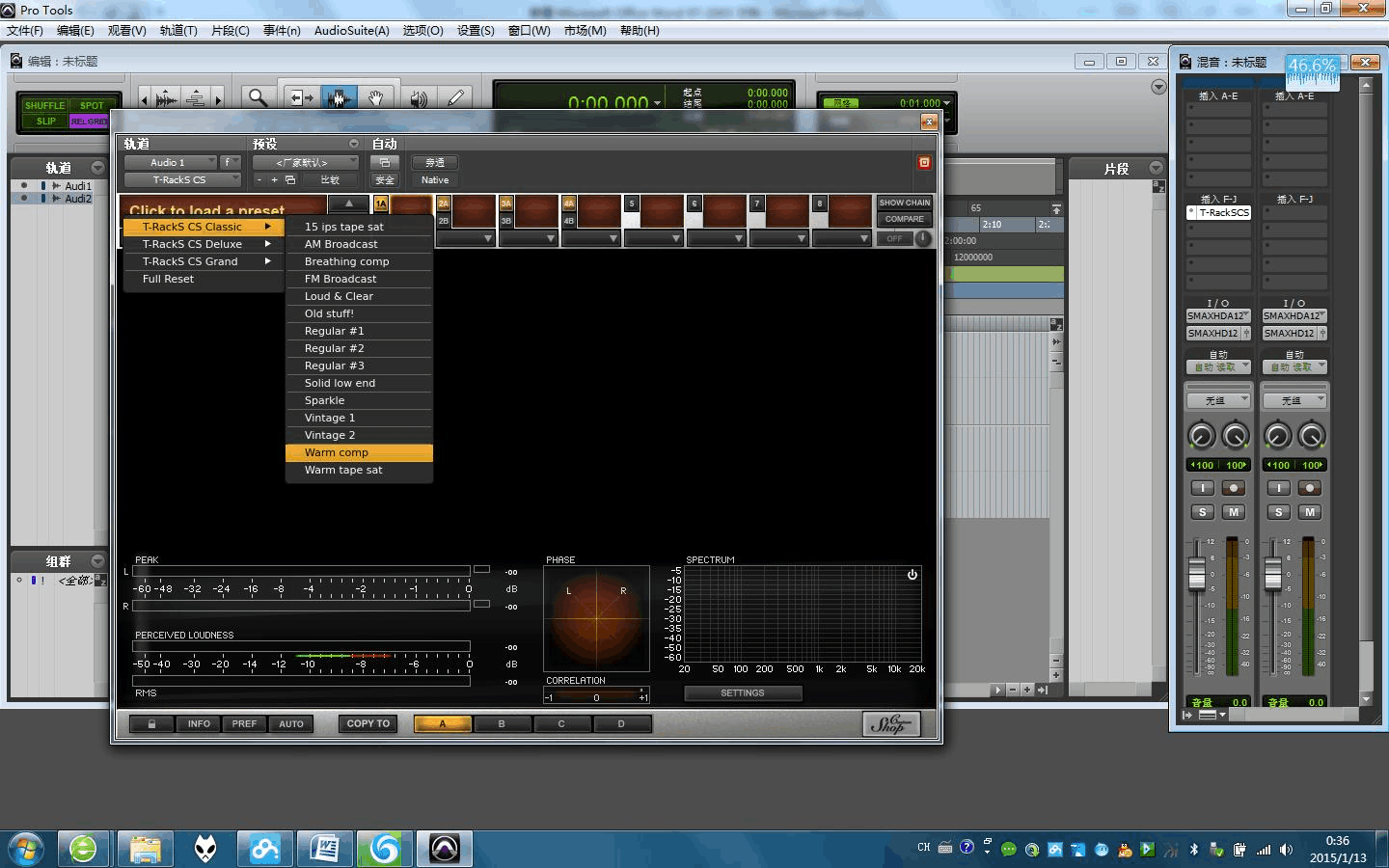
Task: Click the INFO button
Action: click(199, 723)
